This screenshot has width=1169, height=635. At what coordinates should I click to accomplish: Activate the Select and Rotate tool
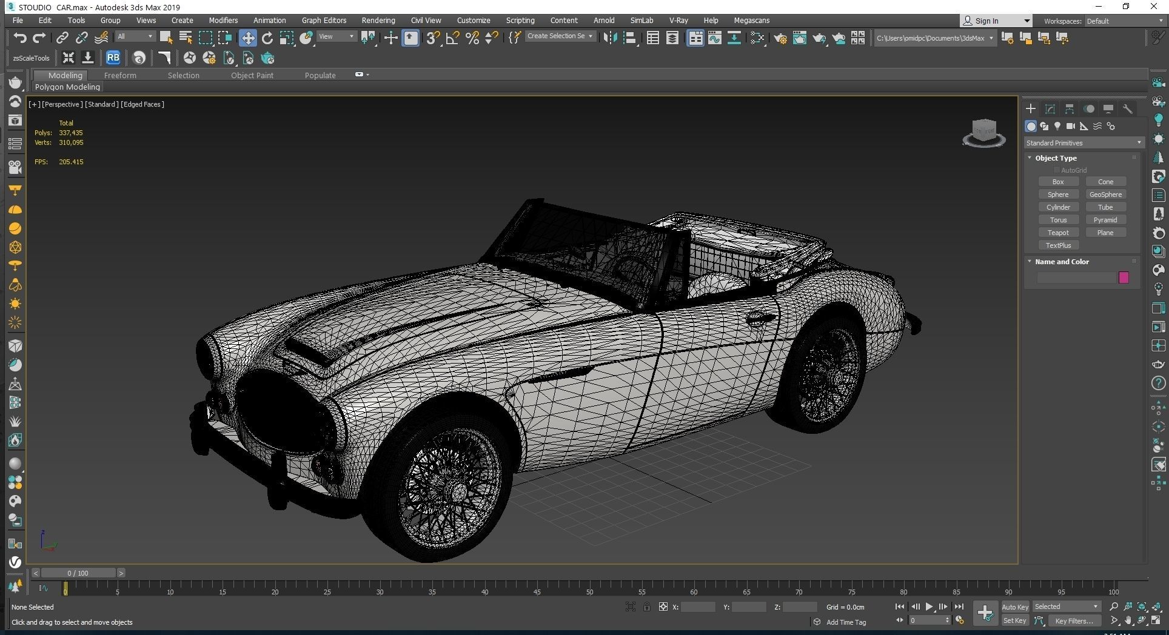click(267, 38)
